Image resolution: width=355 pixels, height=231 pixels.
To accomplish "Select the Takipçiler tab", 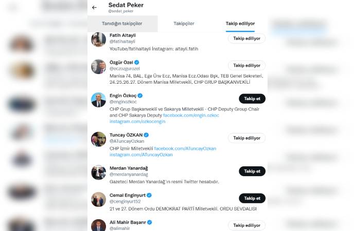I will (184, 24).
